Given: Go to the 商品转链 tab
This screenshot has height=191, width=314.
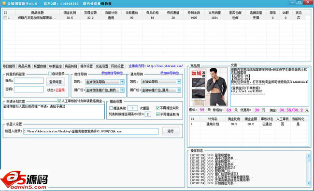Looking at the screenshot, I should pos(71,66).
